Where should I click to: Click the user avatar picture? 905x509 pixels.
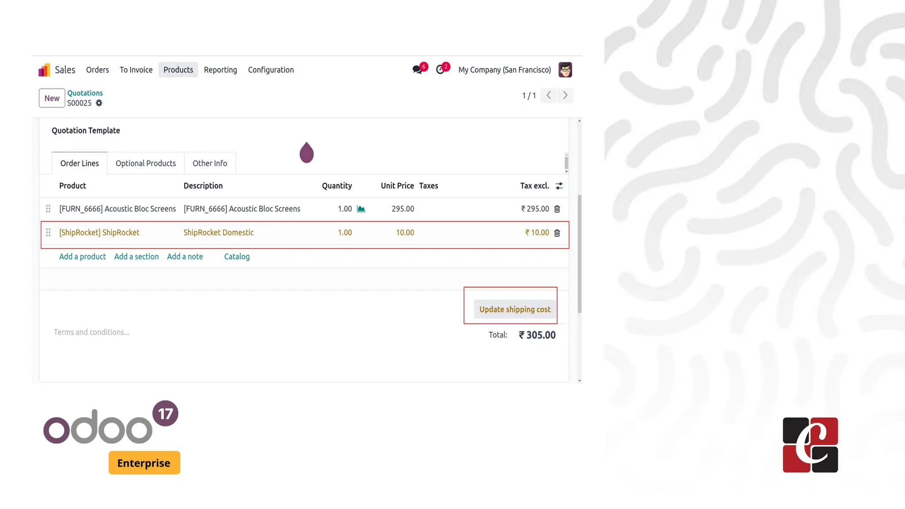[565, 70]
